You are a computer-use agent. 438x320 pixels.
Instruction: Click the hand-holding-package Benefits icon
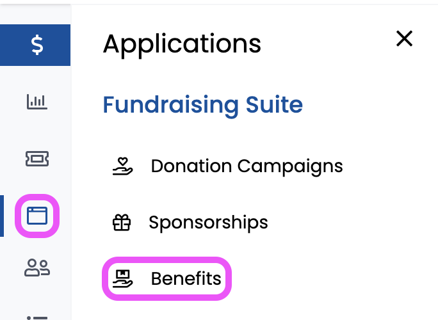(123, 278)
